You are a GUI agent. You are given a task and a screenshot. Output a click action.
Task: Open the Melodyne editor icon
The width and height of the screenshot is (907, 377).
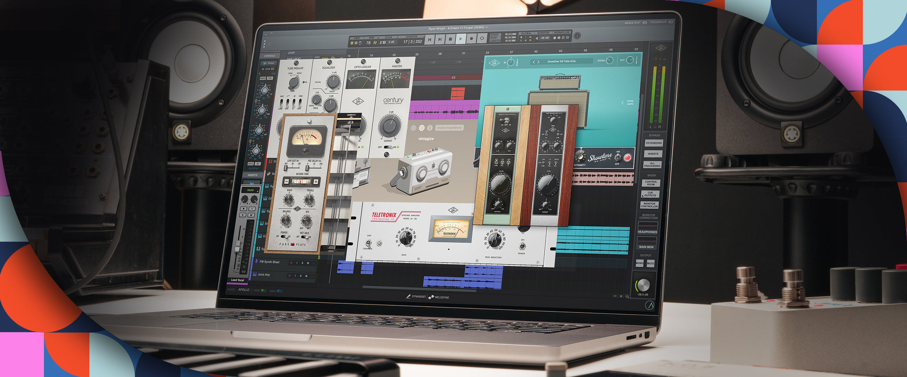click(x=431, y=297)
